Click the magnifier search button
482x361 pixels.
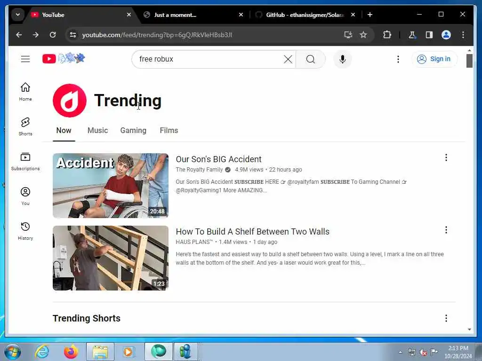click(x=311, y=59)
